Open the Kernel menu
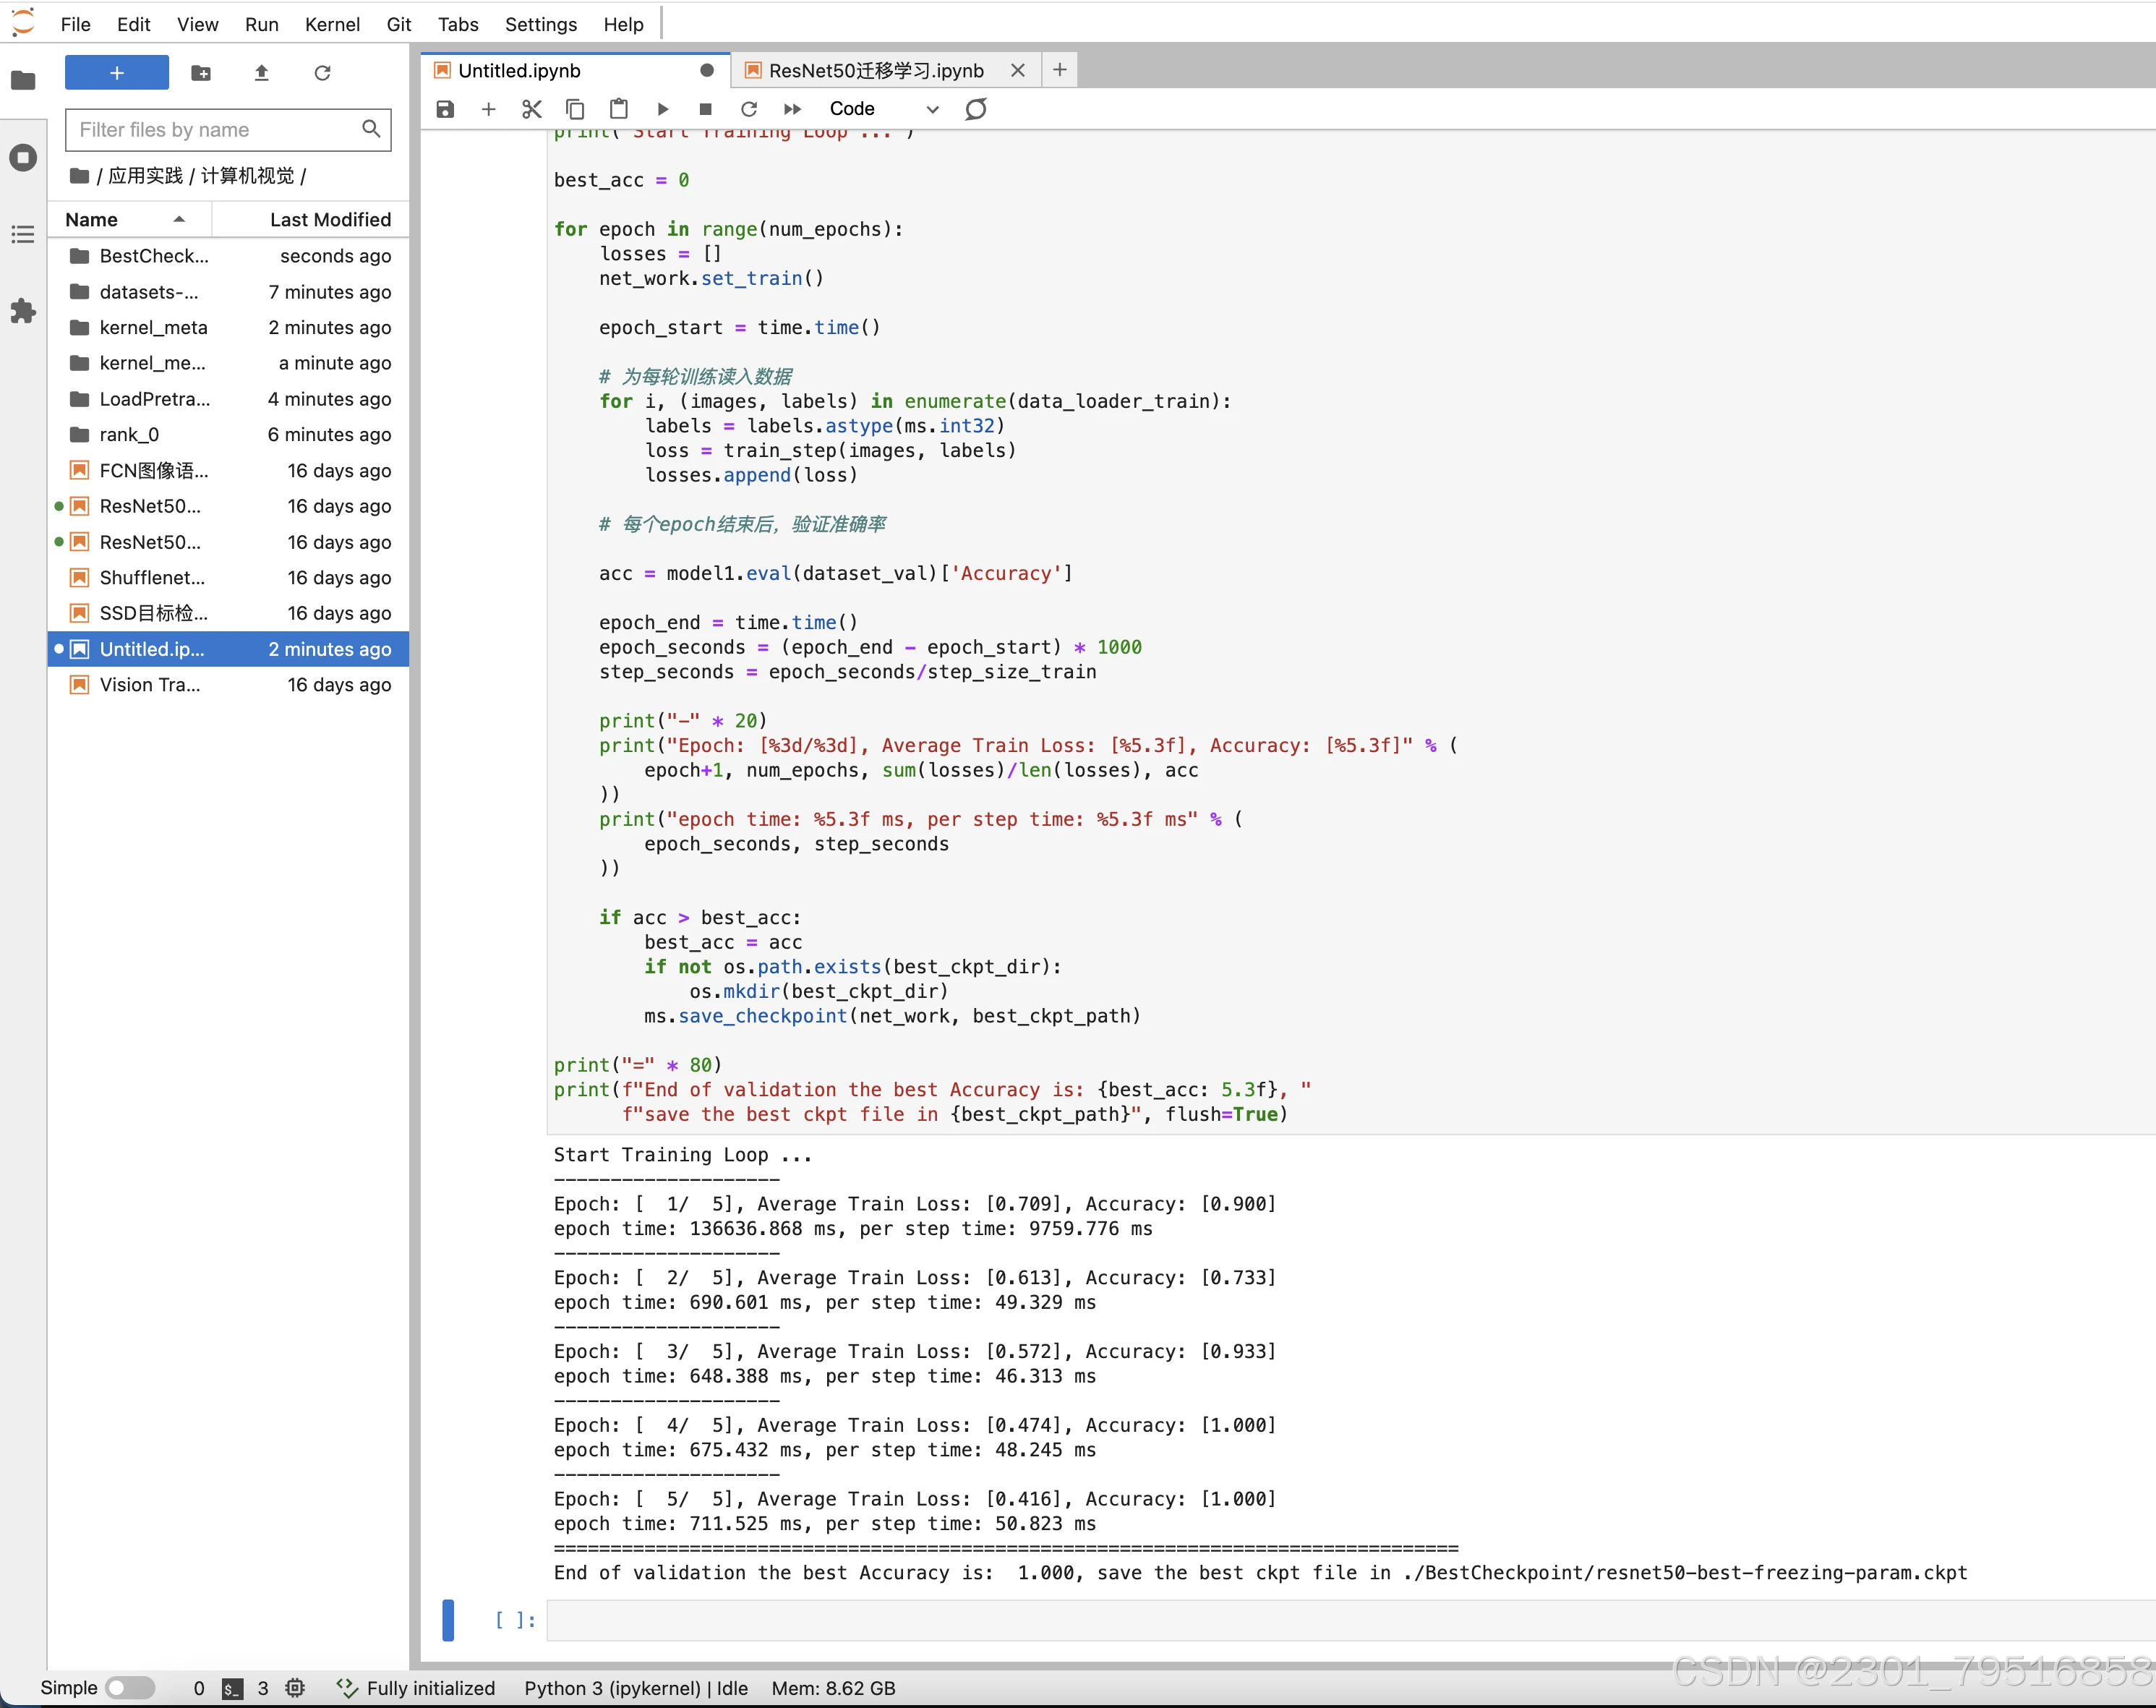The image size is (2156, 1708). pos(332,24)
